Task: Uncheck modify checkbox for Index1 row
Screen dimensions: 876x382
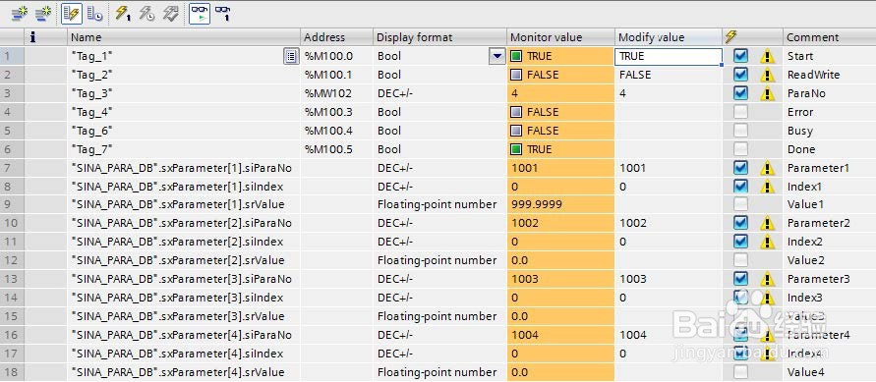Action: click(740, 187)
